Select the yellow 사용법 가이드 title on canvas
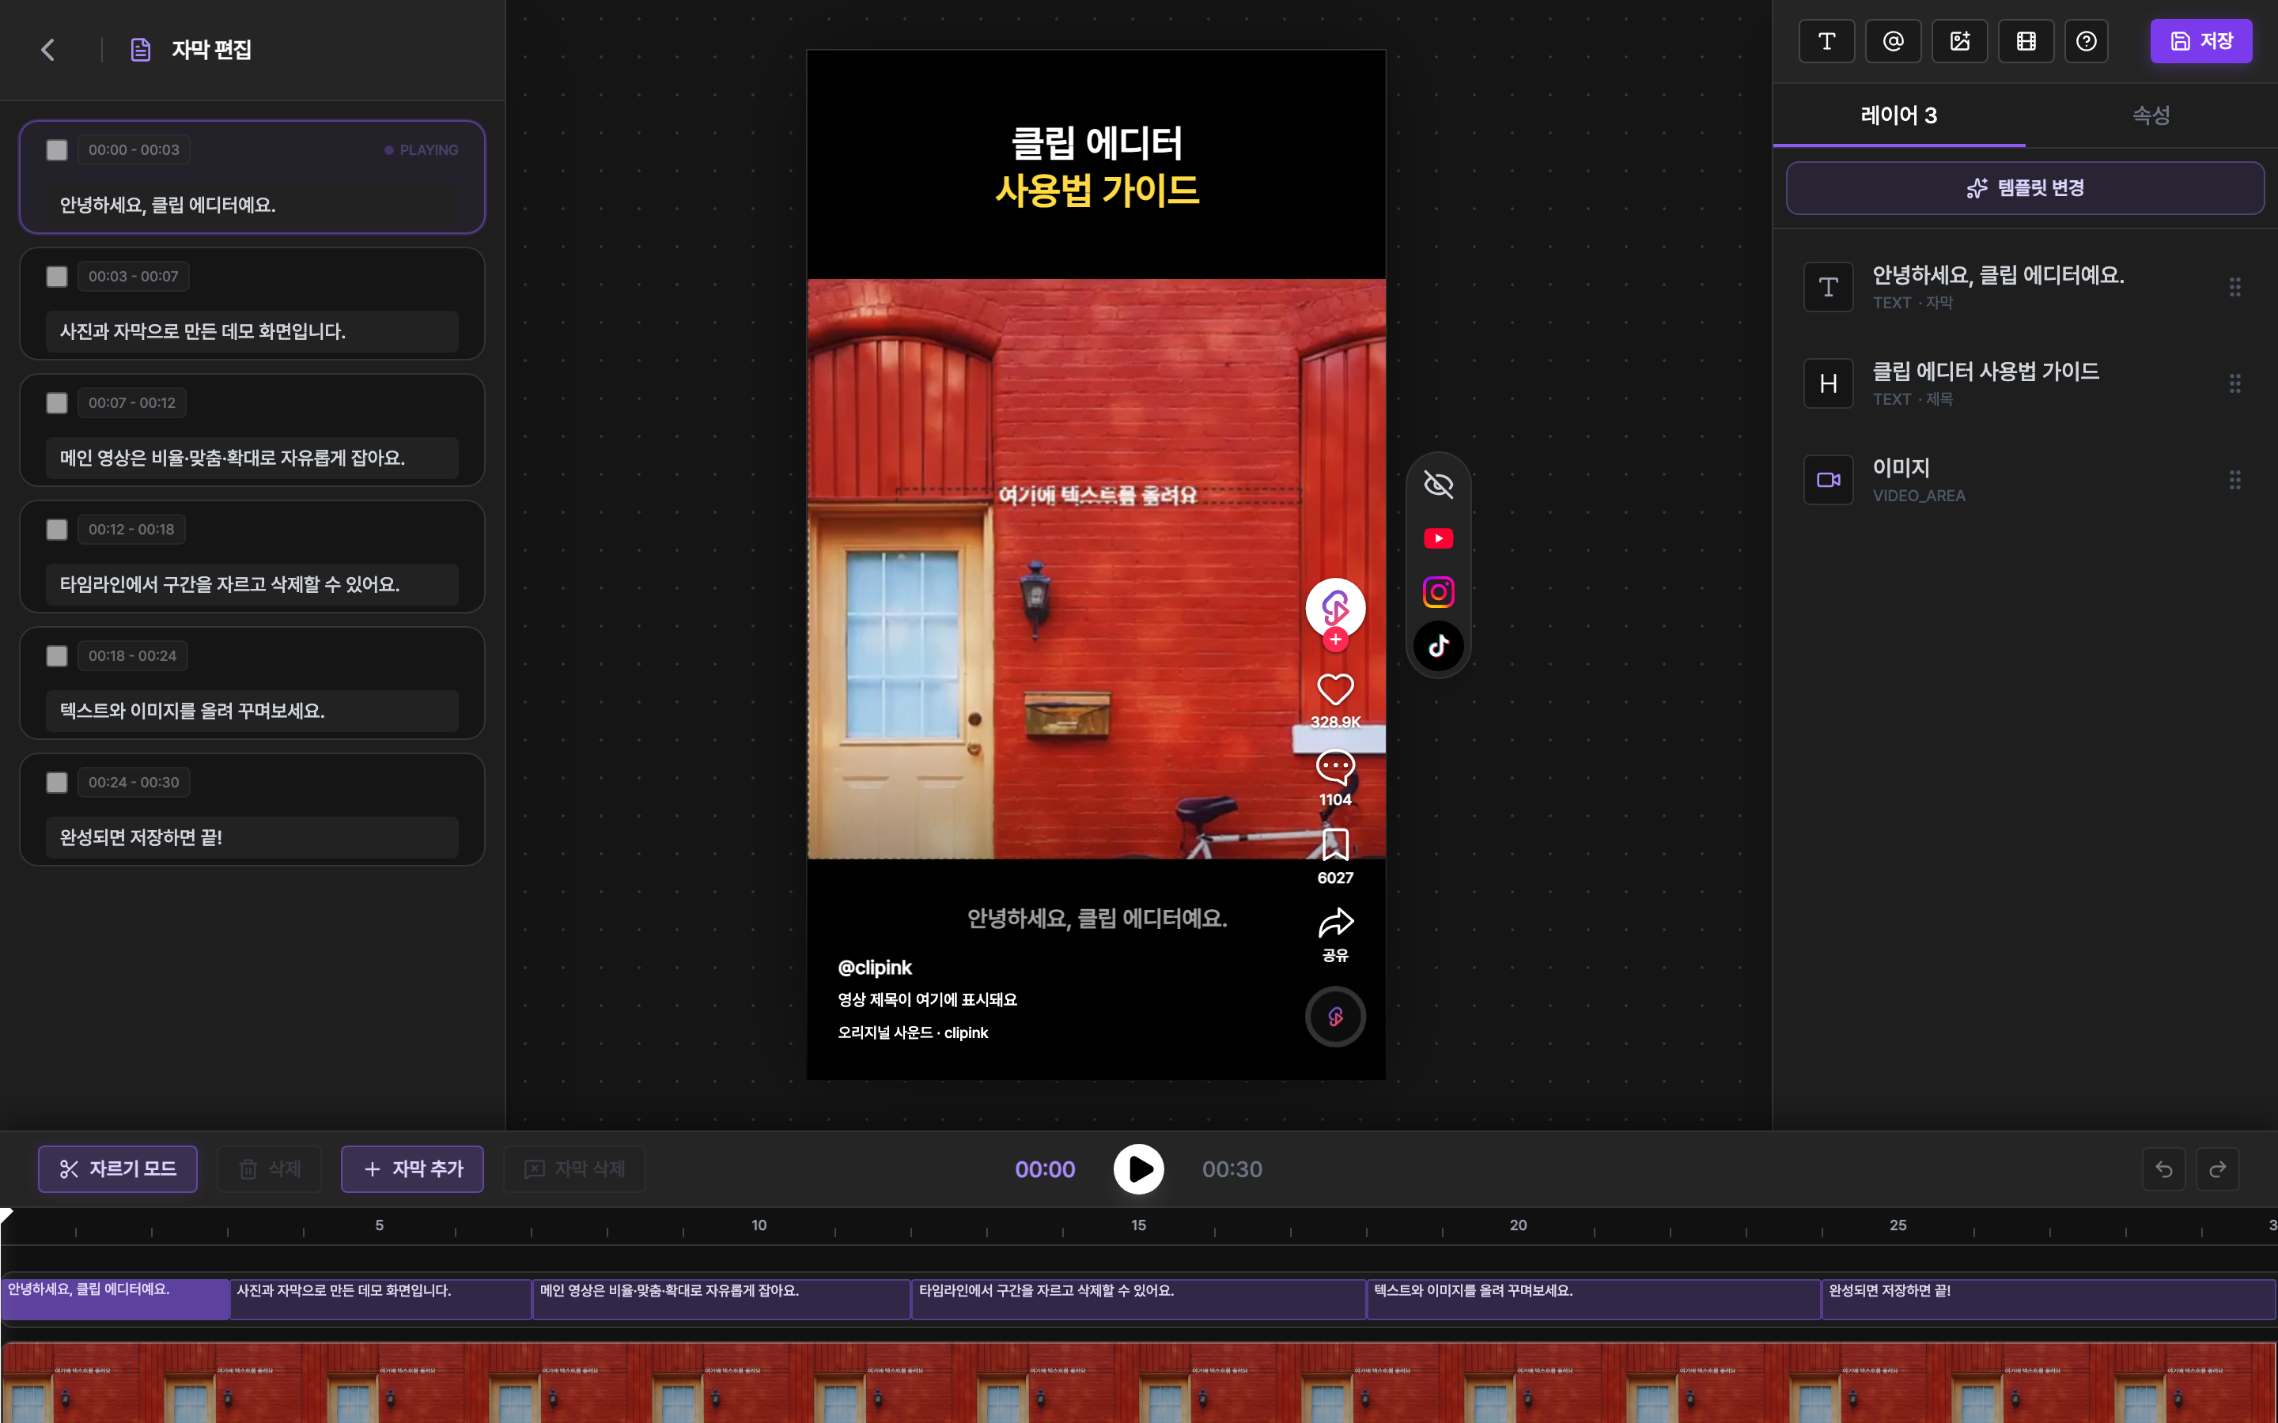 [1096, 190]
